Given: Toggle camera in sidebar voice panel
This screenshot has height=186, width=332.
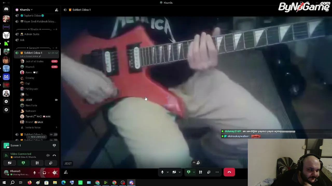Looking at the screenshot, I should coord(10,163).
